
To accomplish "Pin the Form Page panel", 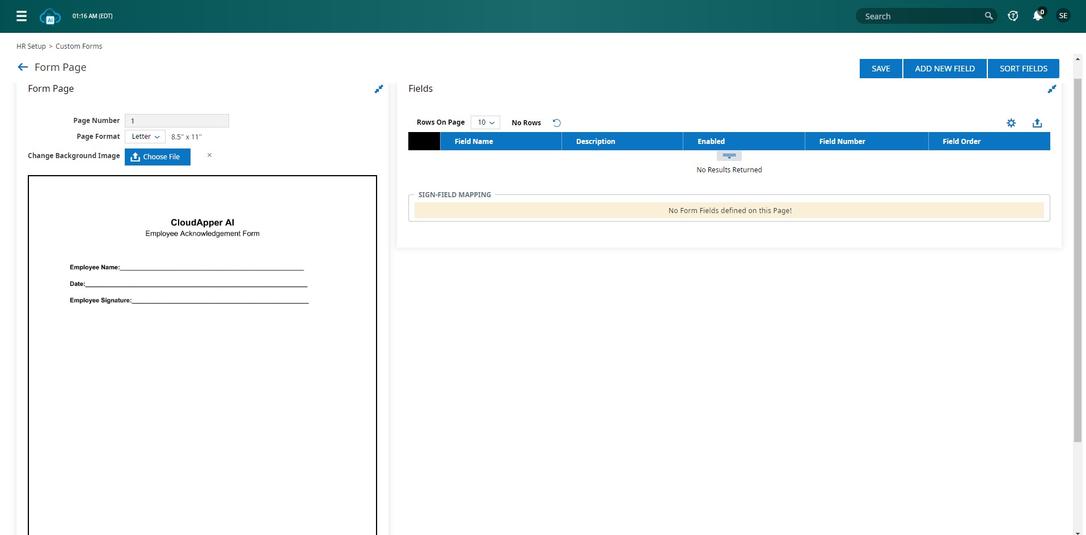I will pyautogui.click(x=379, y=89).
